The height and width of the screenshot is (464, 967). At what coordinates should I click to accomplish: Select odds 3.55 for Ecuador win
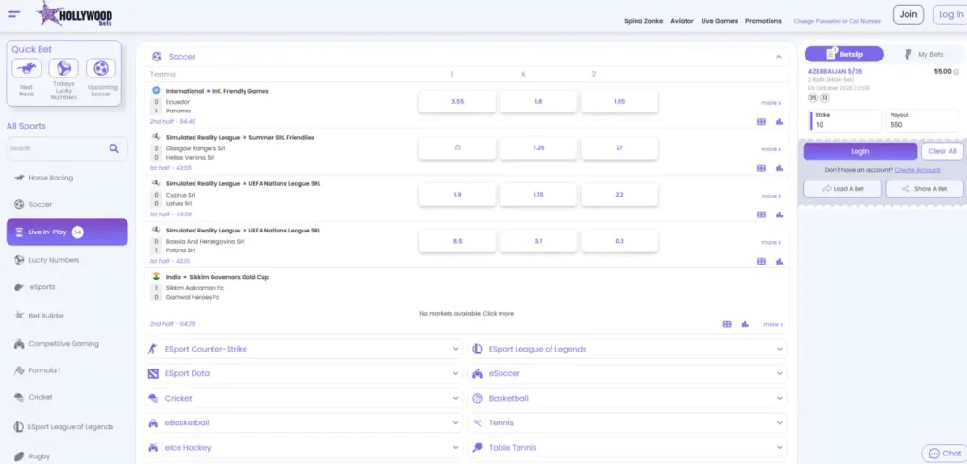(x=457, y=102)
